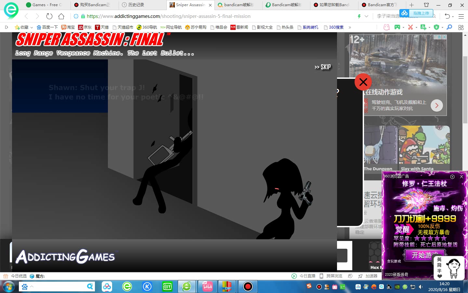Expand the address bar dropdown chevron
Screen dimensions: 468x293
coord(367,16)
